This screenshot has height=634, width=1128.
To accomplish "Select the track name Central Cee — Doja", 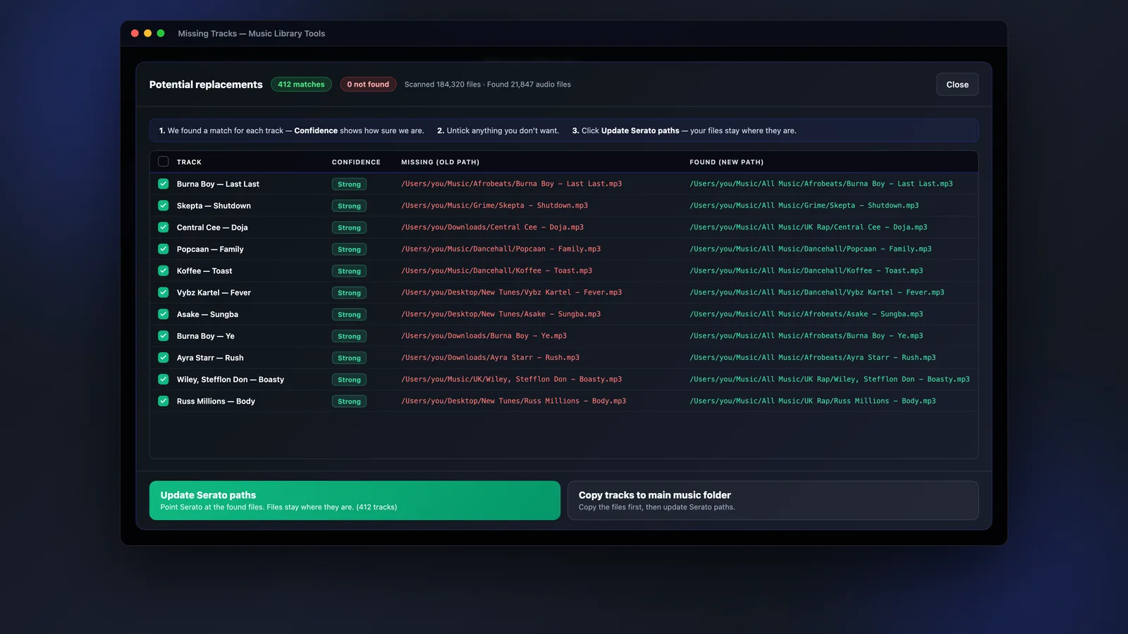I will (x=212, y=228).
